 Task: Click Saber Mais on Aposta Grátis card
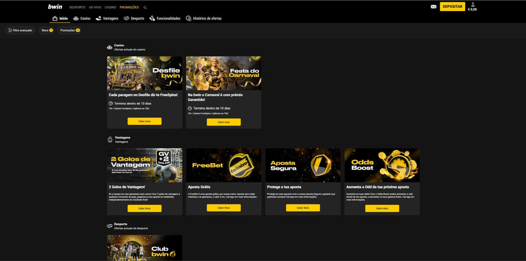tap(224, 208)
